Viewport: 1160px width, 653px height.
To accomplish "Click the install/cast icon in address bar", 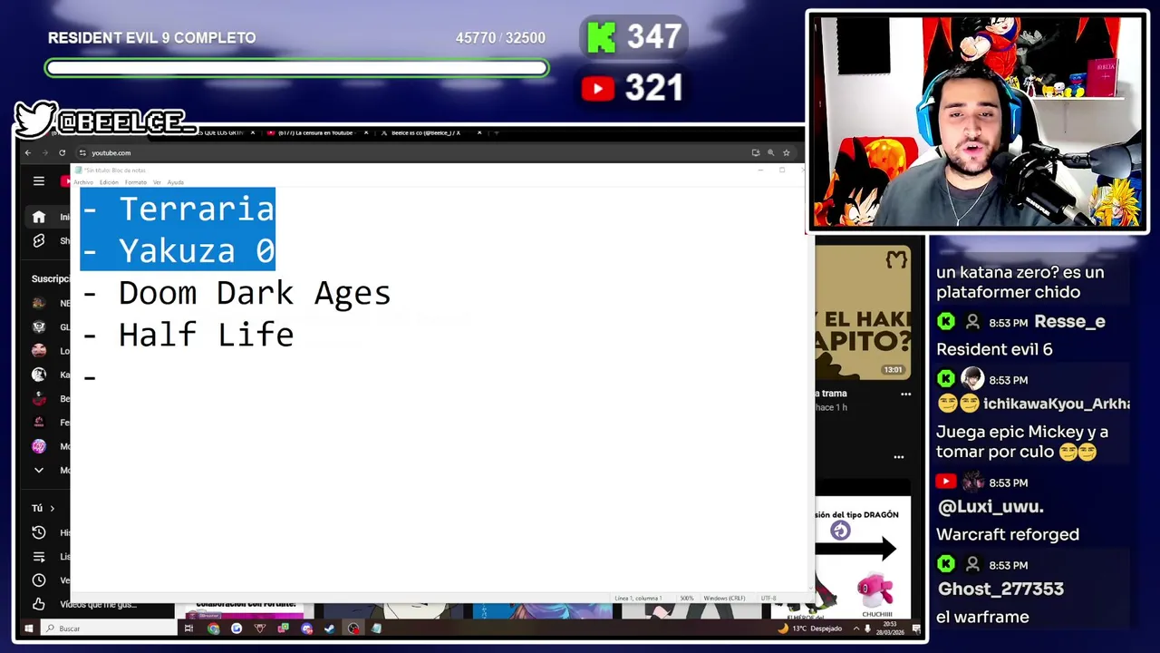I will tap(755, 152).
